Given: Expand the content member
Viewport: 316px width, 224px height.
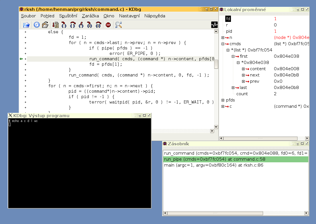Looking at the screenshot, I should click(243, 69).
